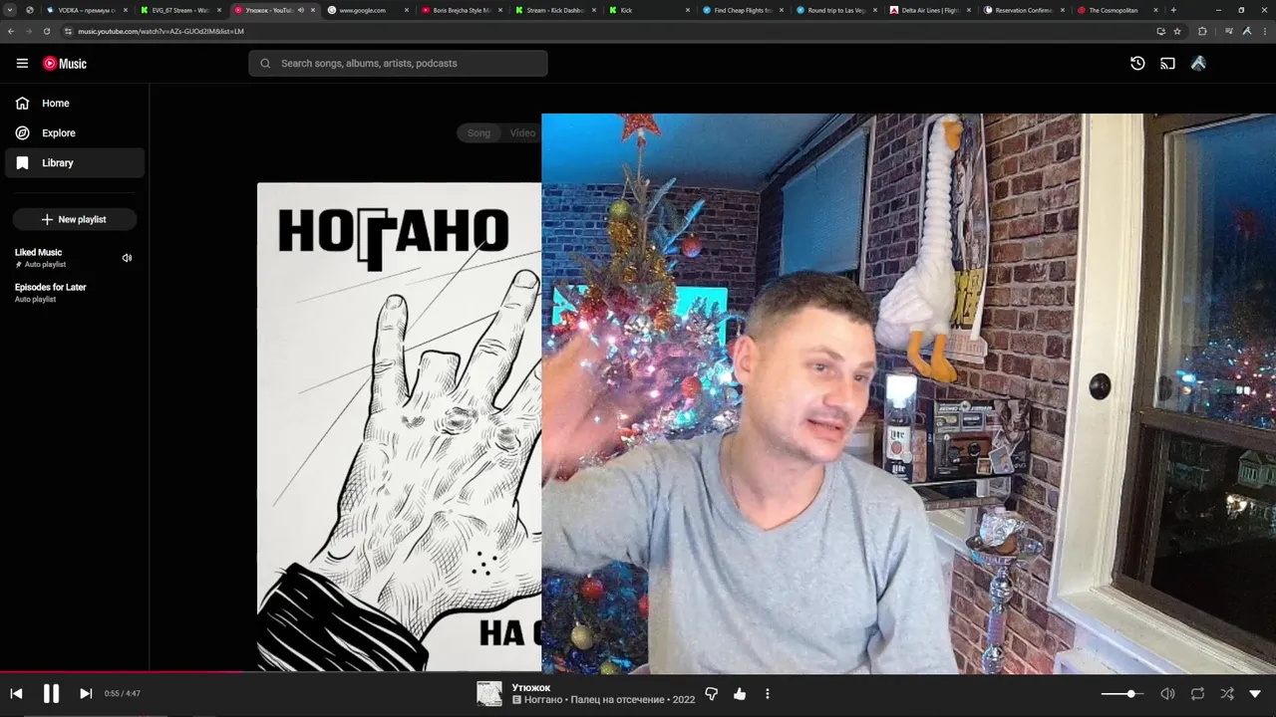View site information icon in address bar
Viewport: 1276px width, 717px height.
point(69,31)
